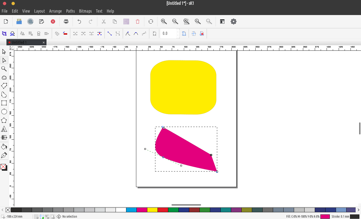Toggle snap to guides in status bar
The width and height of the screenshot is (361, 219).
42,217
